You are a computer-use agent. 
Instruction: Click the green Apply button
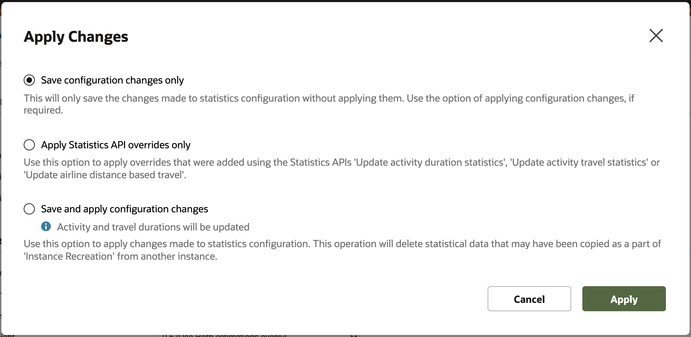(x=624, y=299)
